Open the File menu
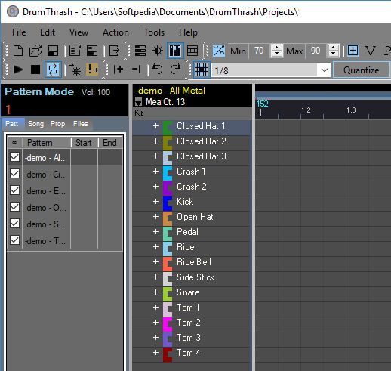Viewport: 391px width, 371px height. (x=19, y=32)
